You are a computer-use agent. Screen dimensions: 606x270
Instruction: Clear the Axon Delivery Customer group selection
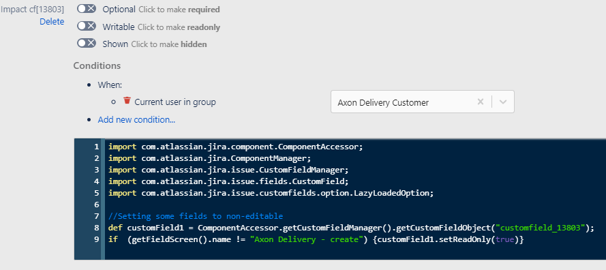click(481, 102)
